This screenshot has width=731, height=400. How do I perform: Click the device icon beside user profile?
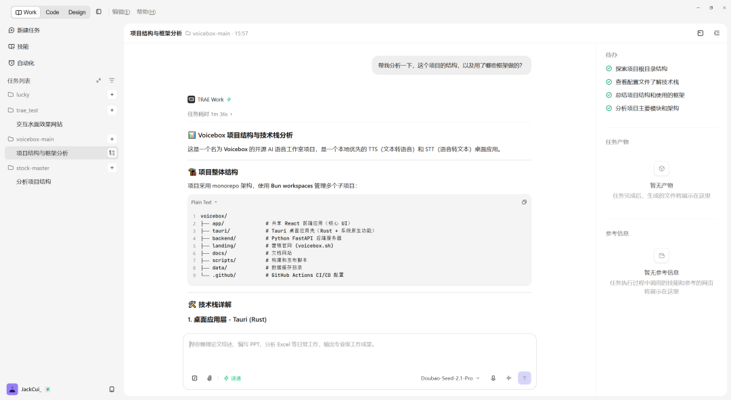point(112,389)
